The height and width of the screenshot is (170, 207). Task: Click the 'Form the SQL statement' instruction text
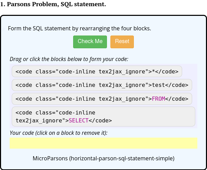[79, 28]
